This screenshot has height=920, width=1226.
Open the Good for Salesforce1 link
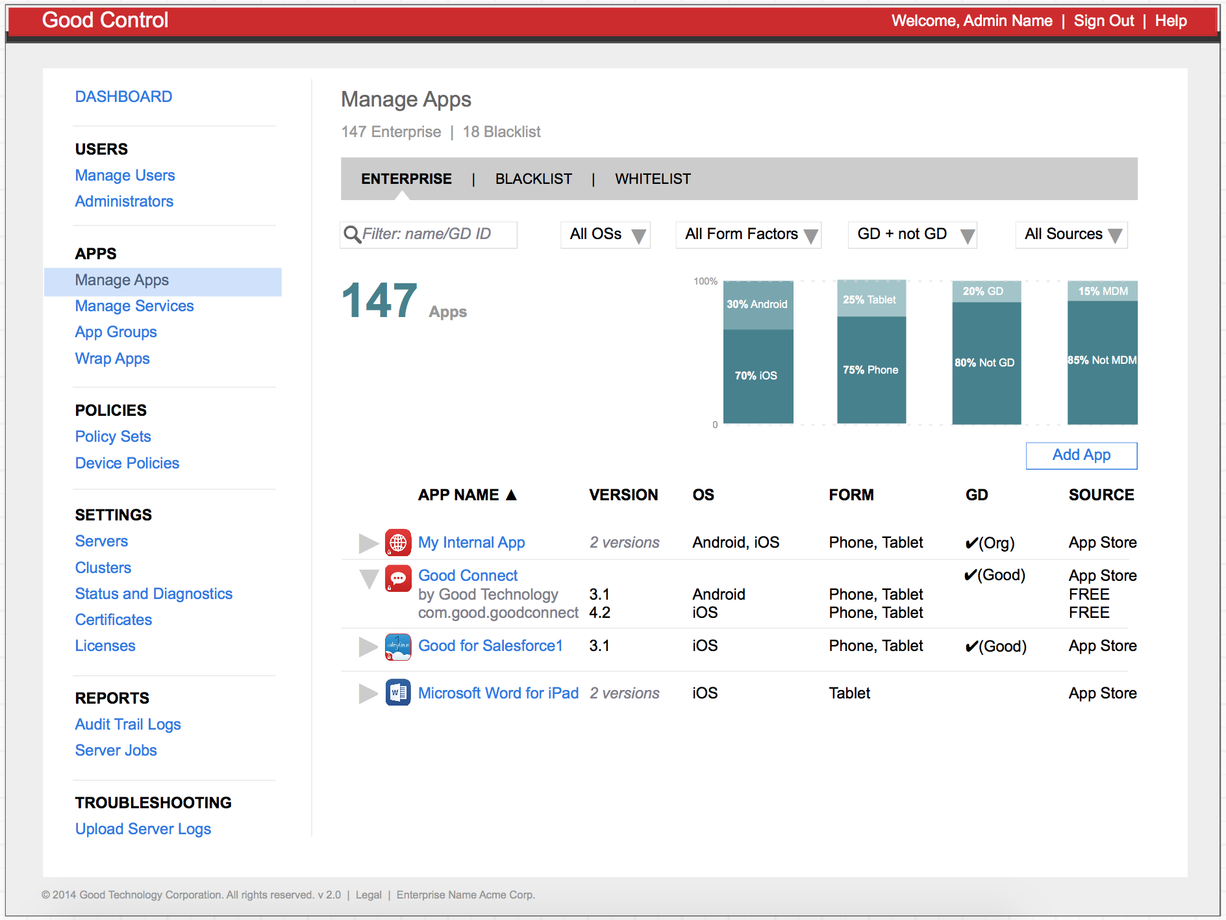pyautogui.click(x=490, y=646)
